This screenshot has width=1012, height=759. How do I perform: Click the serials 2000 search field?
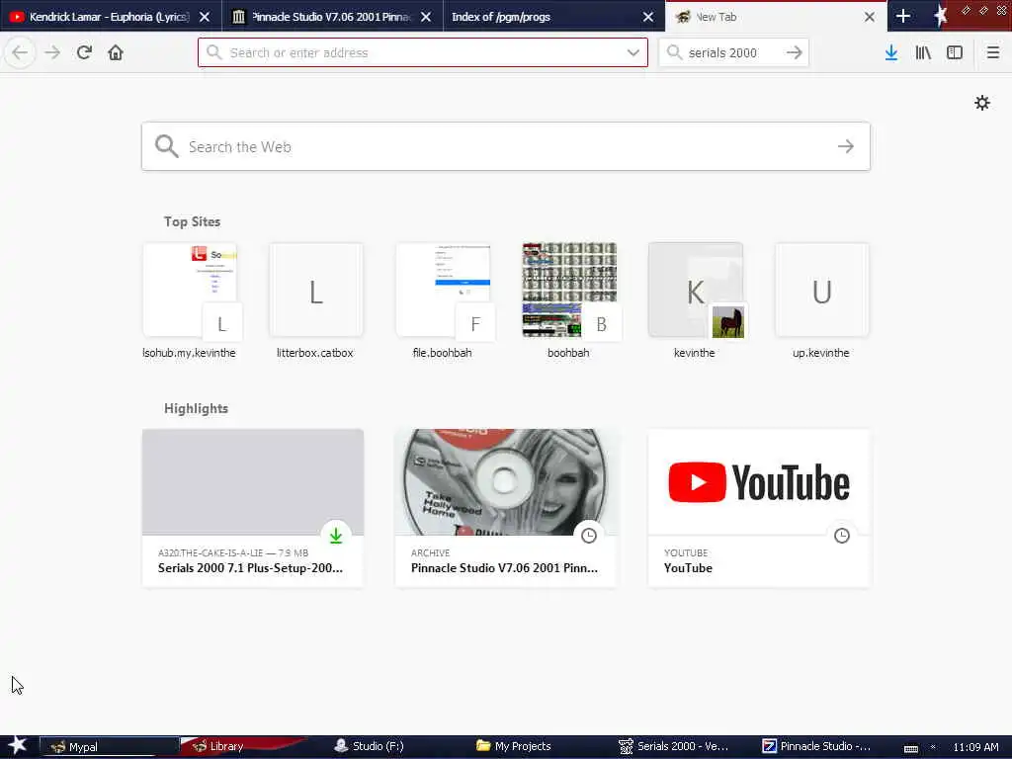click(733, 52)
